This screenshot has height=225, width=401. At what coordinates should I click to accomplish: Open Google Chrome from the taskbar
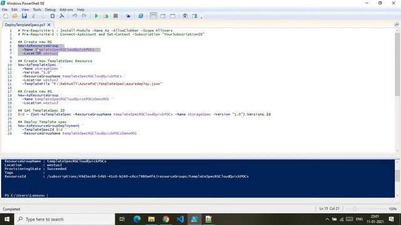pos(165,219)
